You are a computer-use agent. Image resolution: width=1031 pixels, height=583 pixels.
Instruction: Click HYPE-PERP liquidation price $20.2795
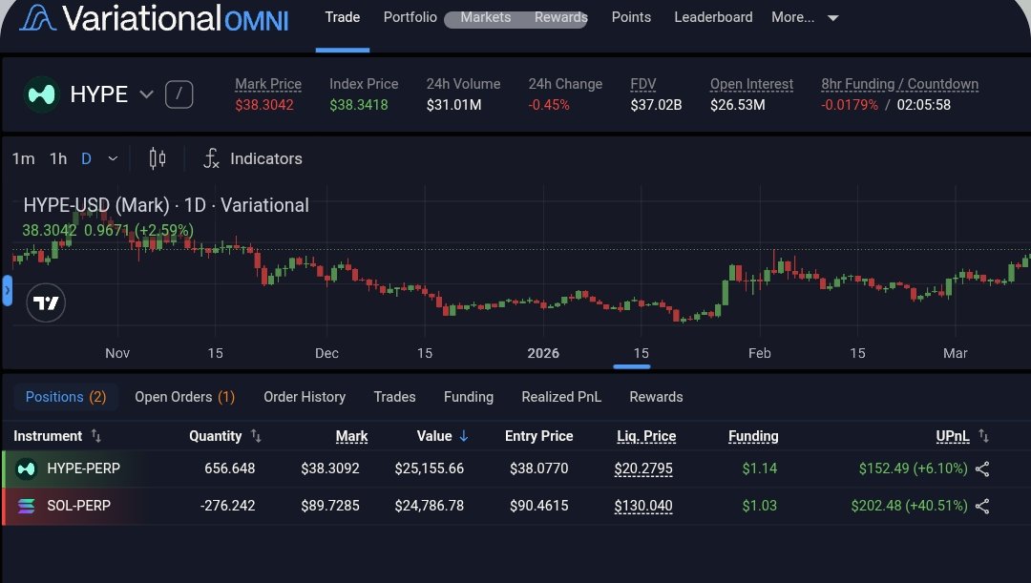(643, 468)
